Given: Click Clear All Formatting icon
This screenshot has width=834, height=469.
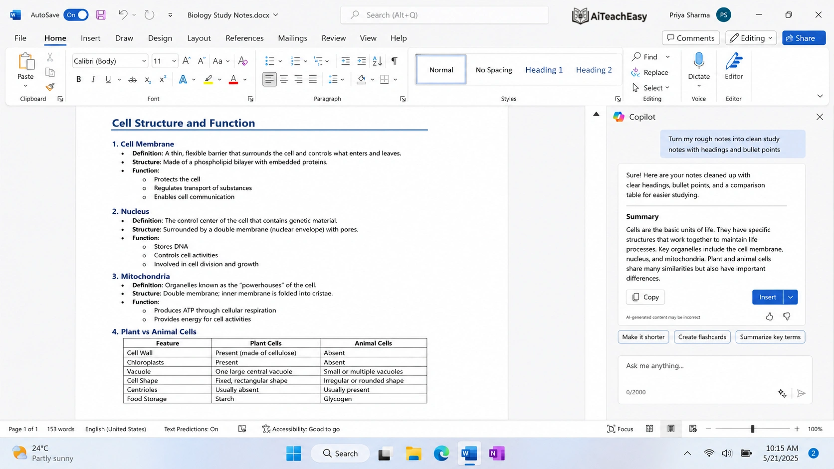Looking at the screenshot, I should point(243,61).
